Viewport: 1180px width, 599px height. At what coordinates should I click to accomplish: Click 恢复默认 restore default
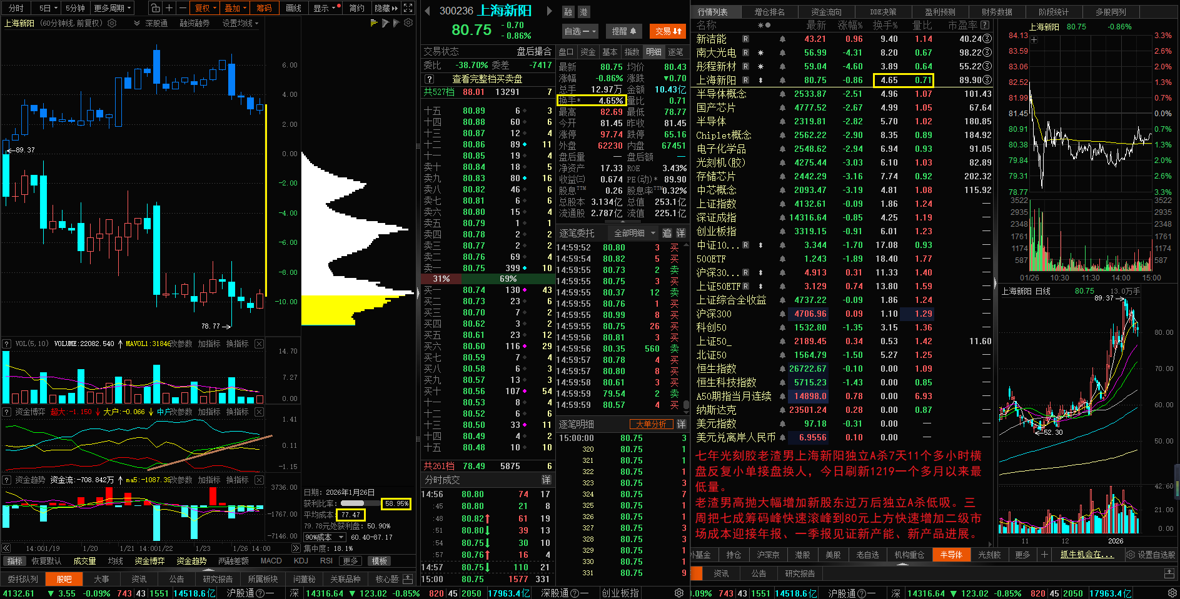(x=47, y=561)
